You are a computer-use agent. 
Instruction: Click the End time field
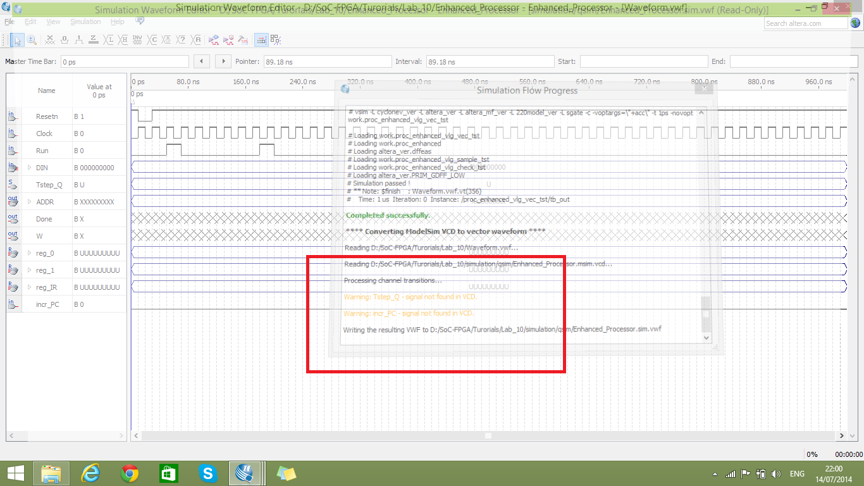click(795, 61)
